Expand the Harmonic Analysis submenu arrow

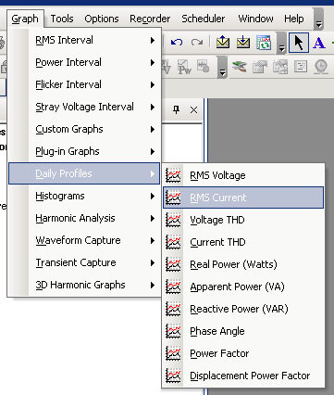153,218
